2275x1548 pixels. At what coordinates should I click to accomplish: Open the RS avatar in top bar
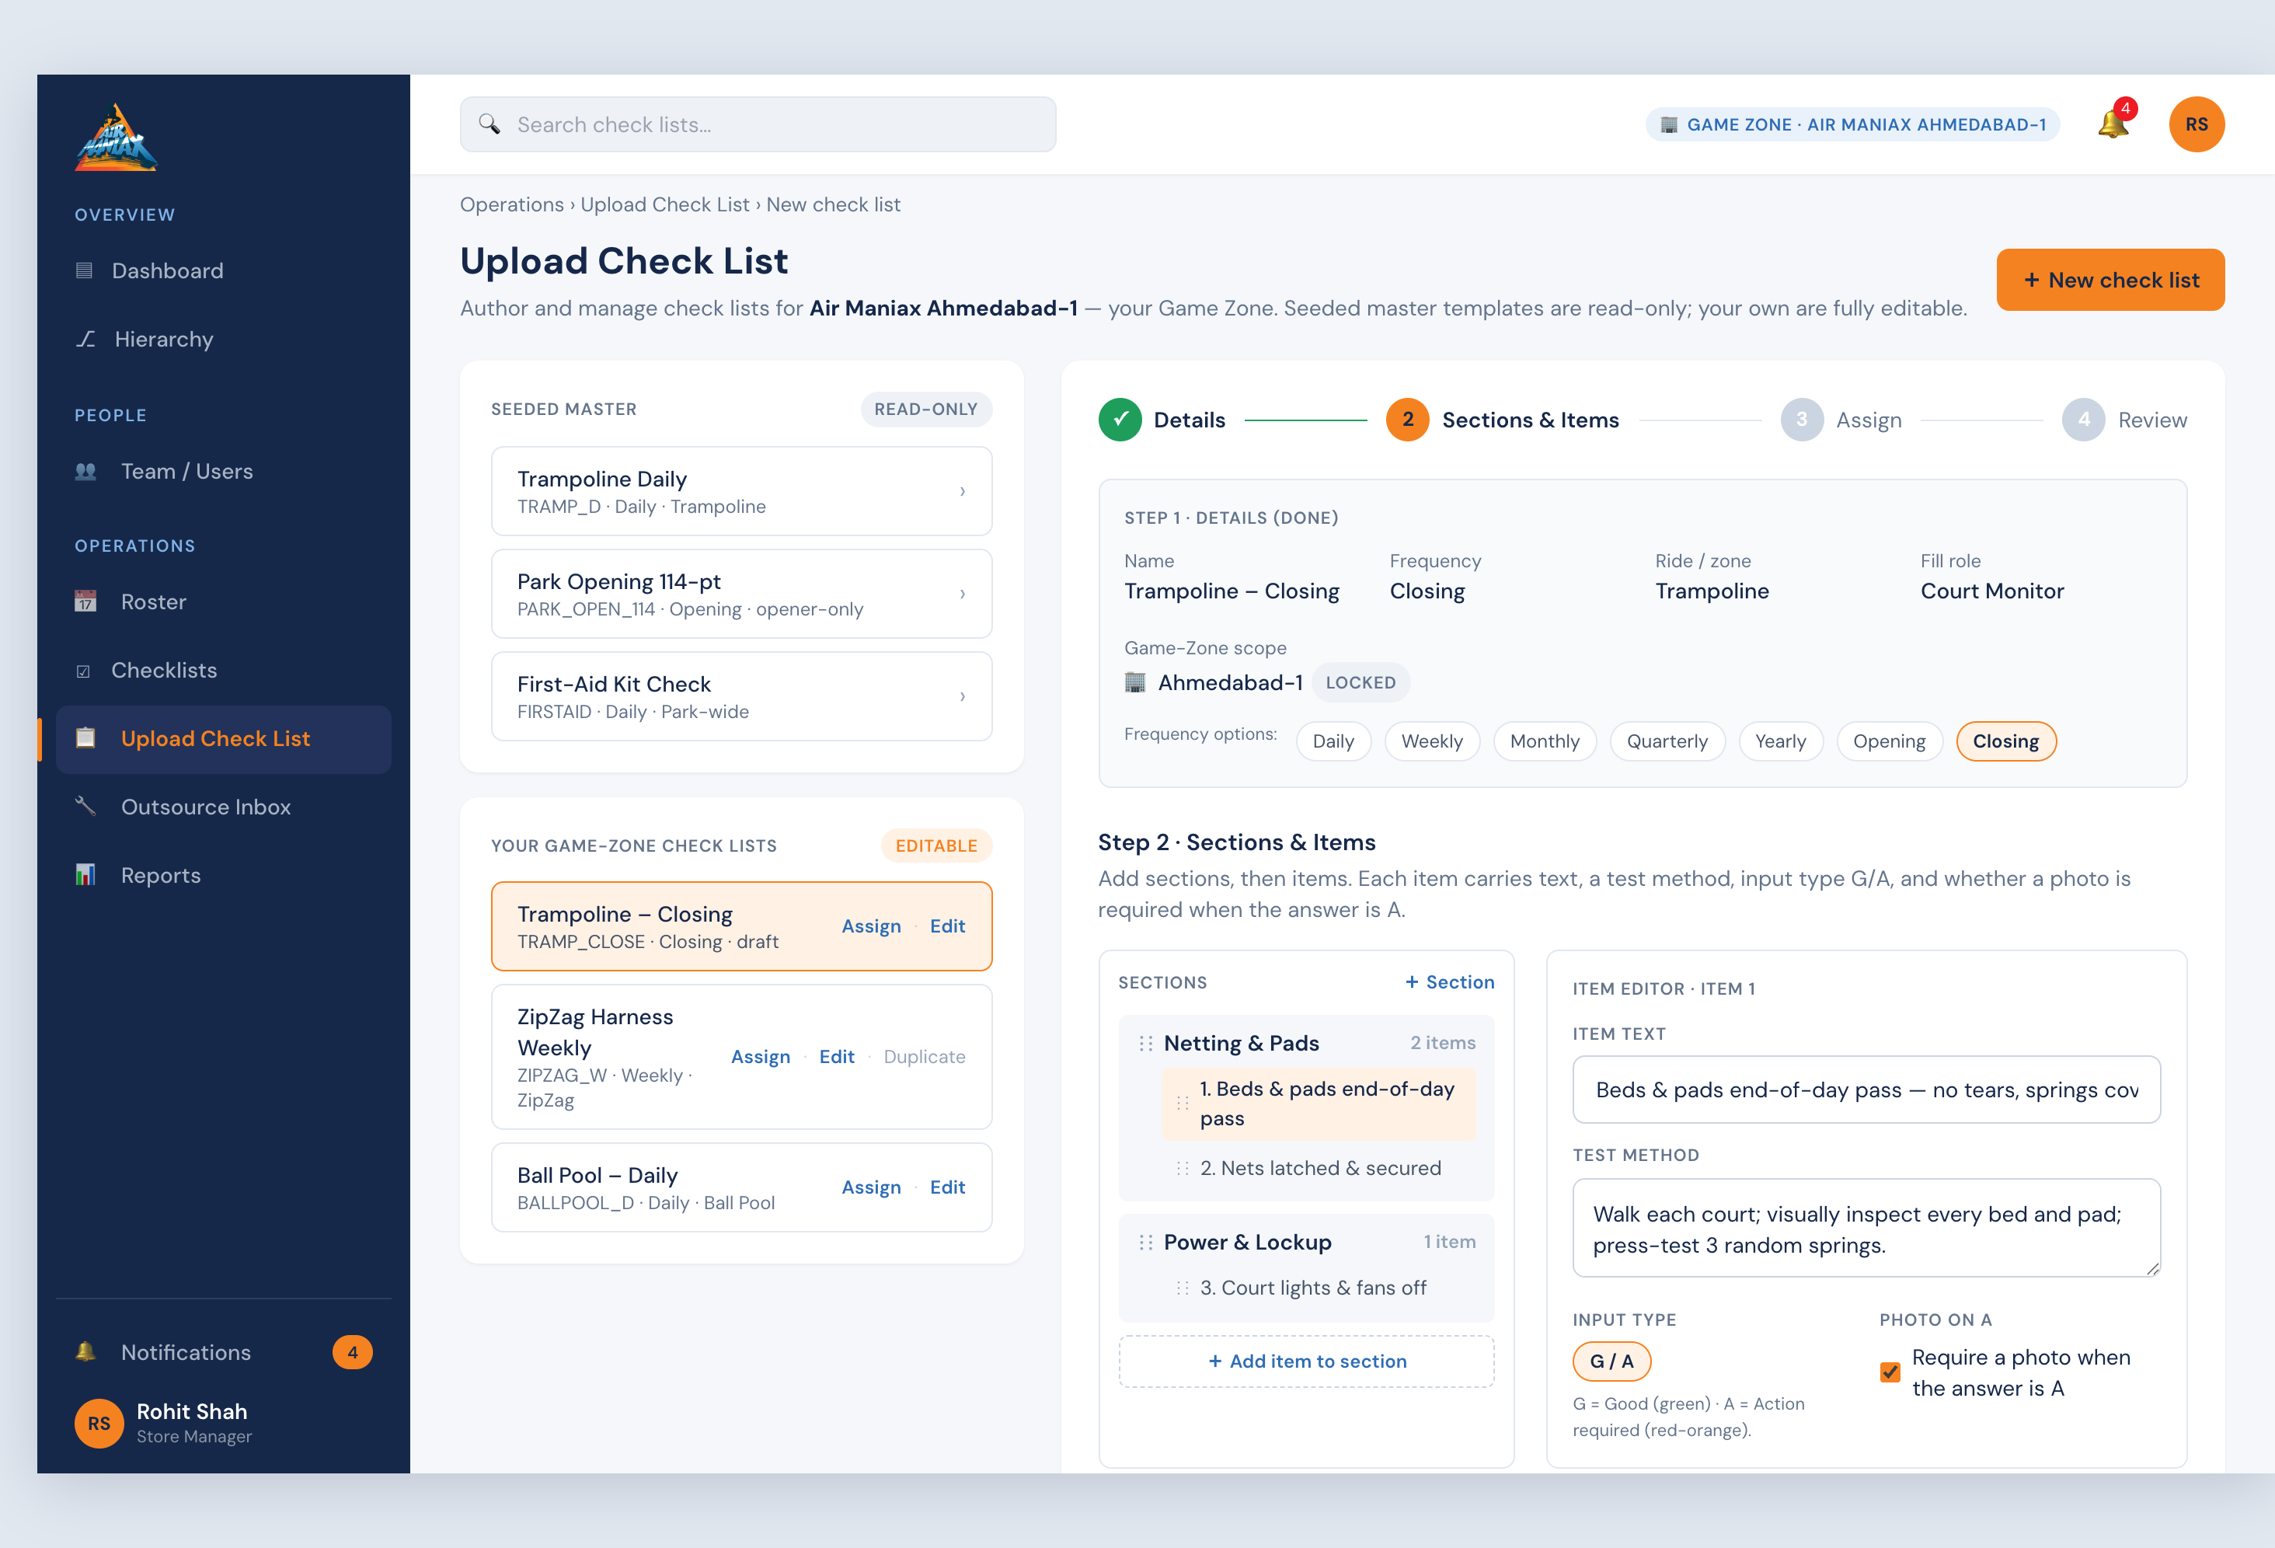2196,124
